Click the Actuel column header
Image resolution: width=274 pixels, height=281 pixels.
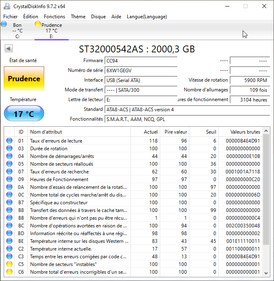[146, 132]
